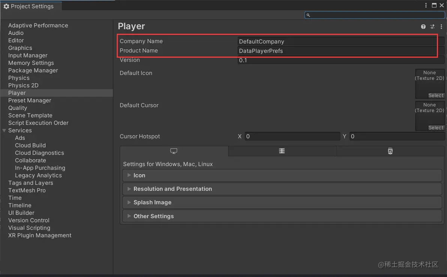Click the Default Icon texture slot

pyautogui.click(x=430, y=84)
